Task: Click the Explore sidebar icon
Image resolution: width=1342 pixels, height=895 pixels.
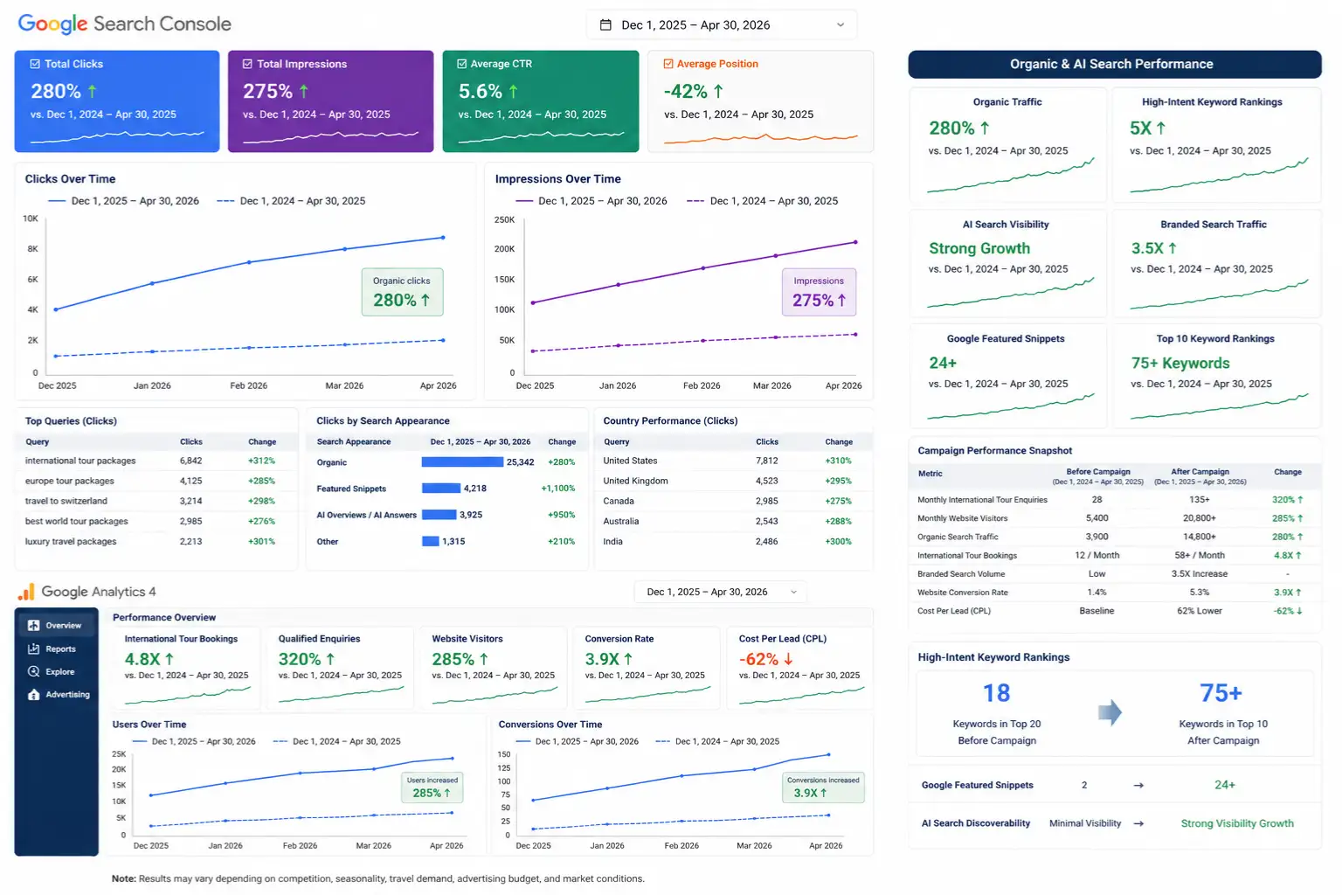Action: coord(34,672)
